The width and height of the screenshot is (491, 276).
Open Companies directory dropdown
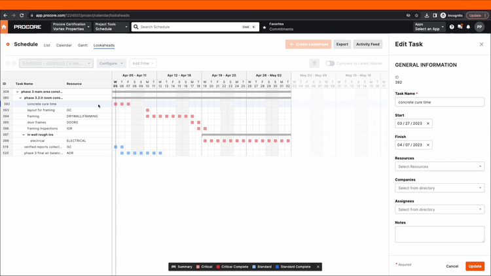click(440, 188)
